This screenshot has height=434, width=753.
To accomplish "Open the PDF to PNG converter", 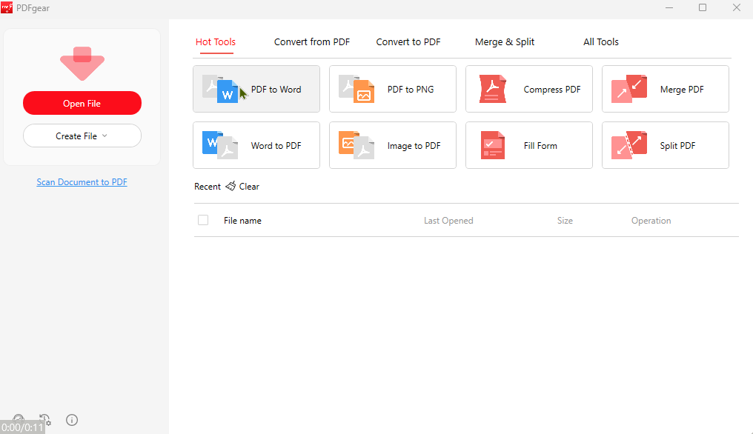I will pyautogui.click(x=392, y=89).
